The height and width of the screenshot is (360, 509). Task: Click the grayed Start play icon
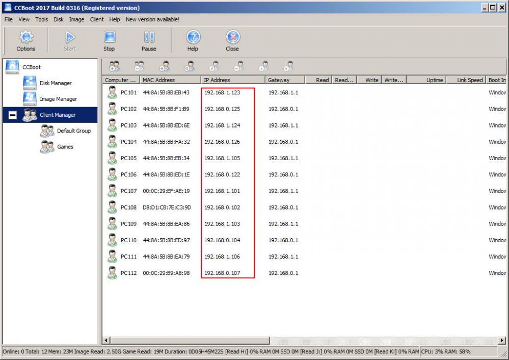pos(70,37)
